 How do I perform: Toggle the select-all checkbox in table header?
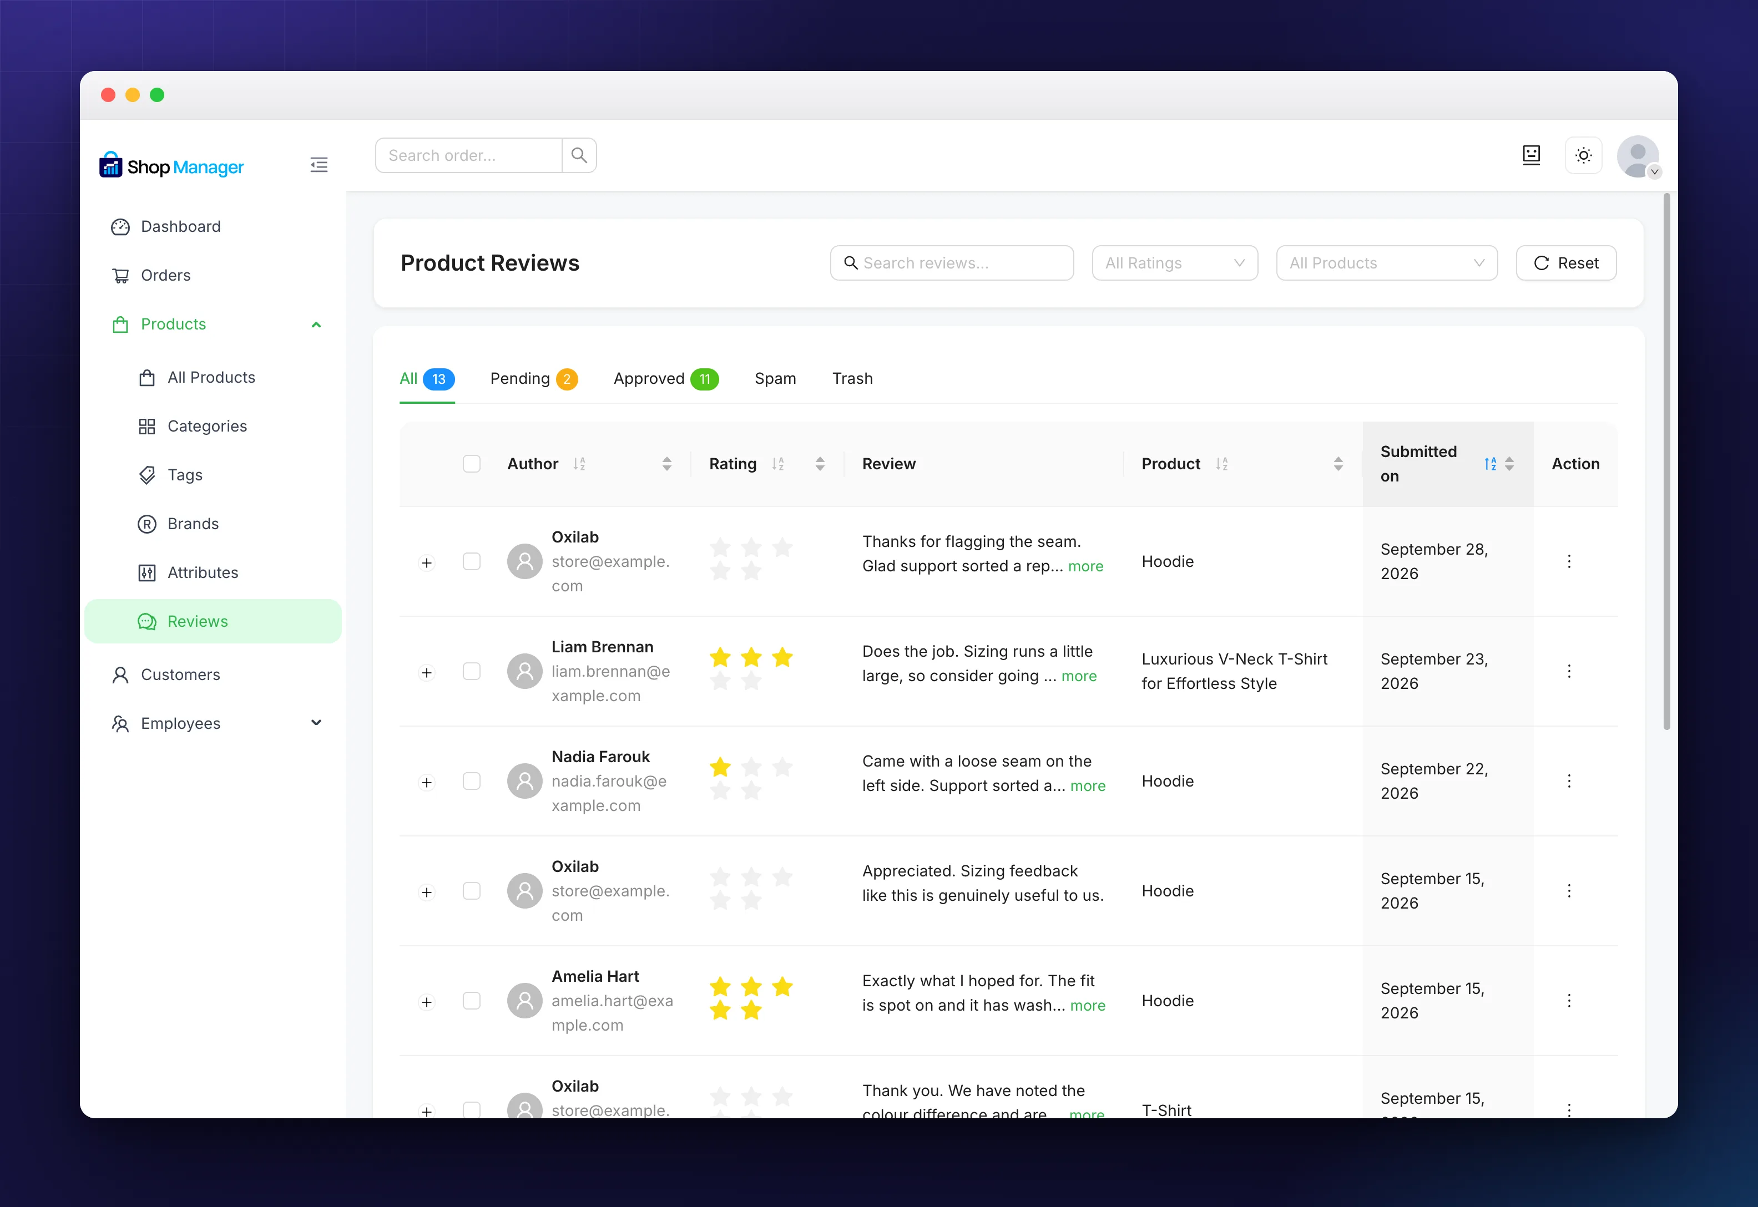pos(471,464)
